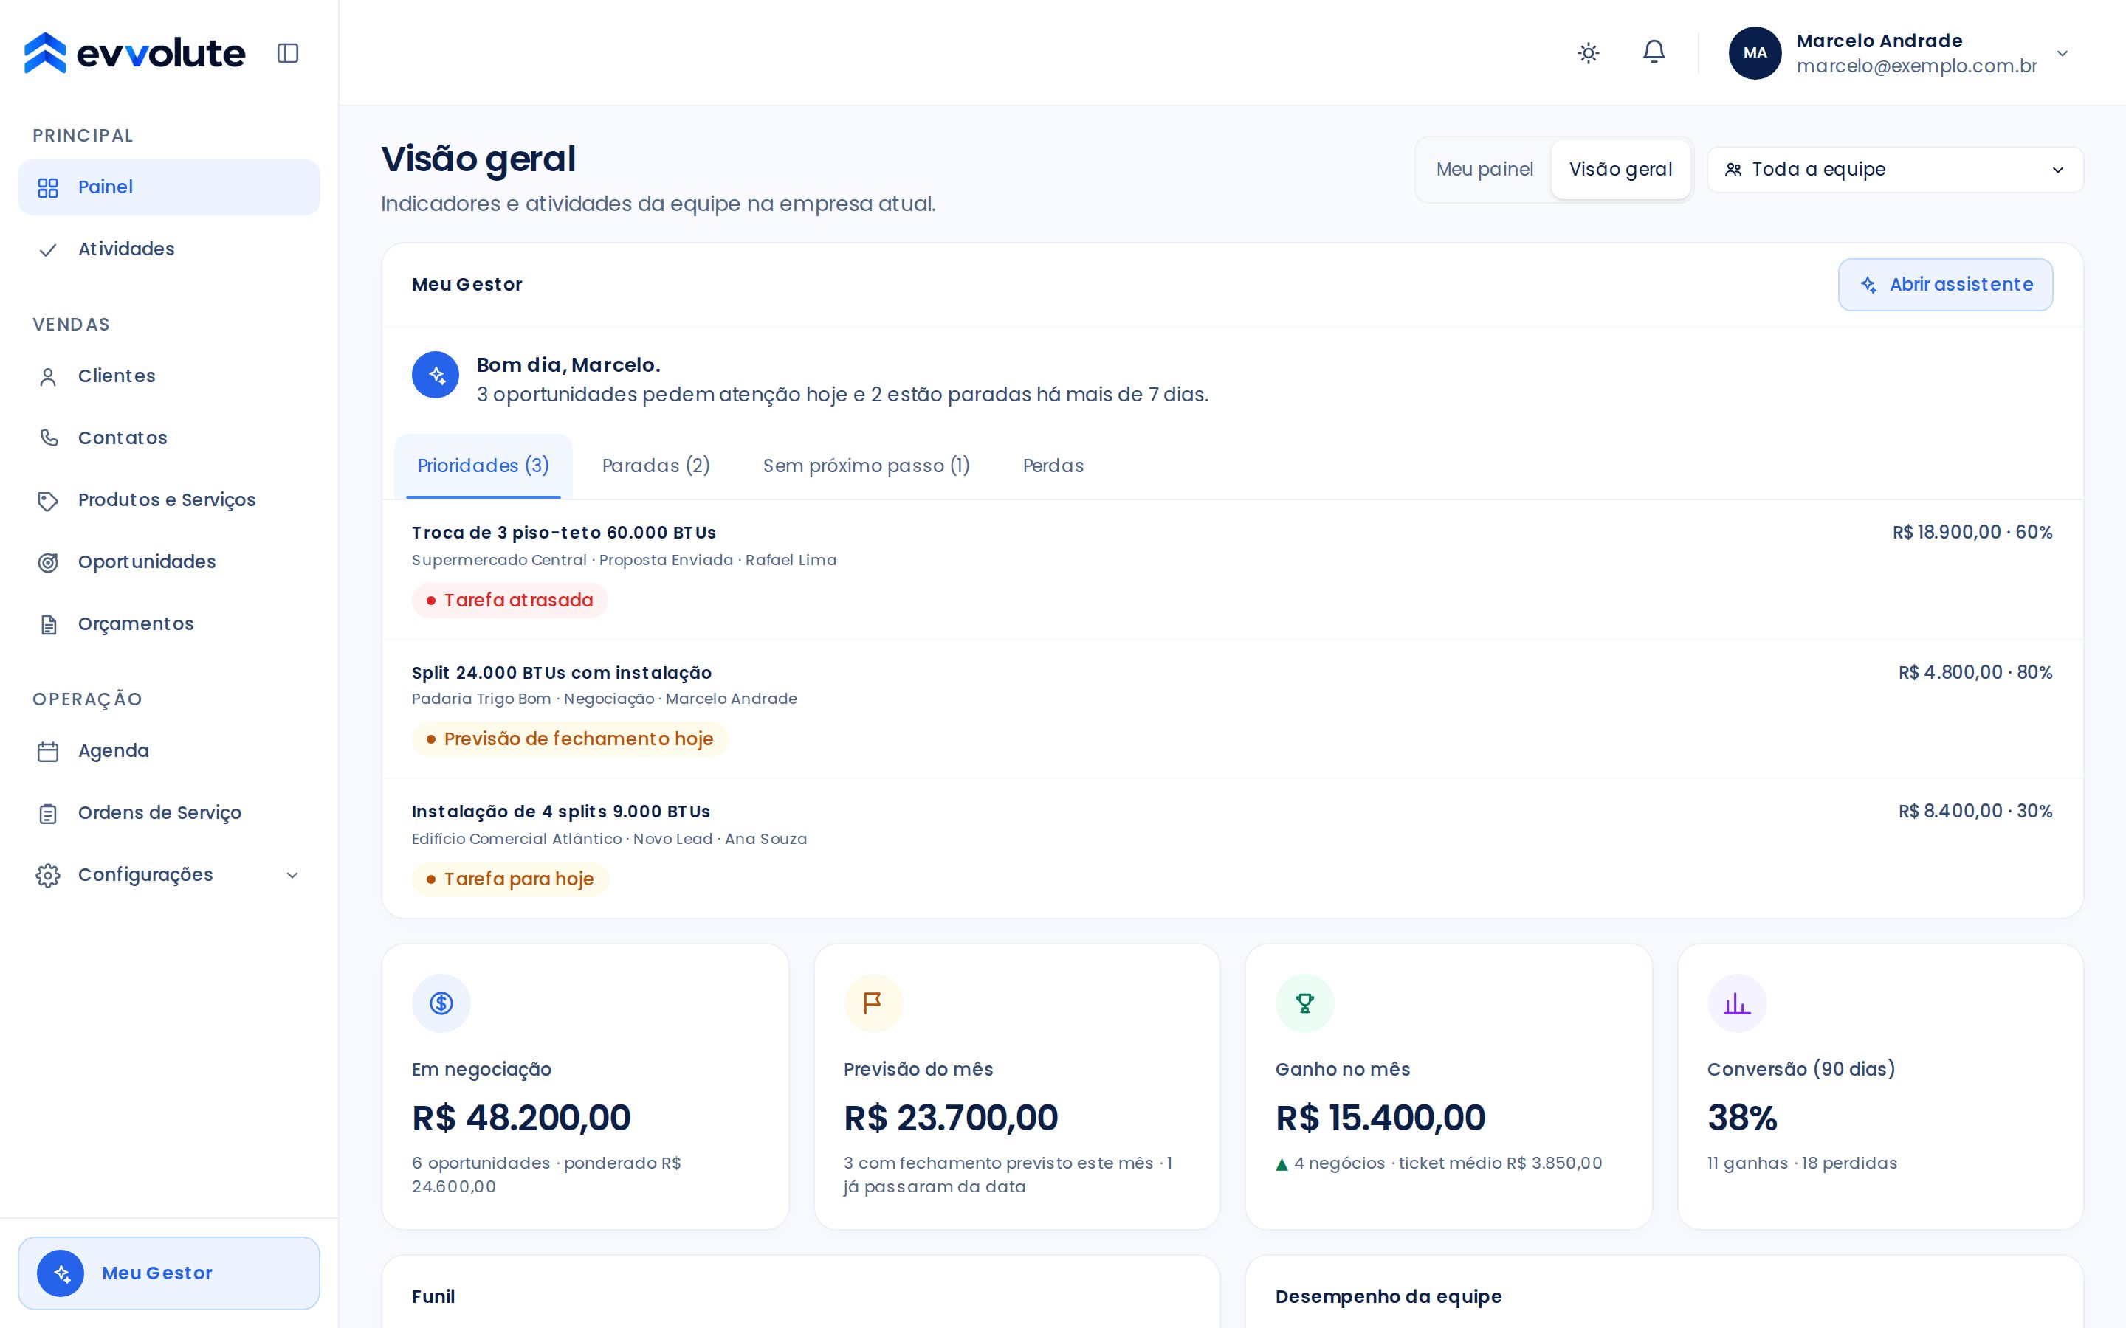Click the Previsão de fechamento hoje badge
The height and width of the screenshot is (1328, 2126).
570,739
